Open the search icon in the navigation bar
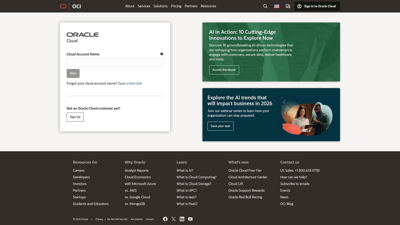 point(265,6)
